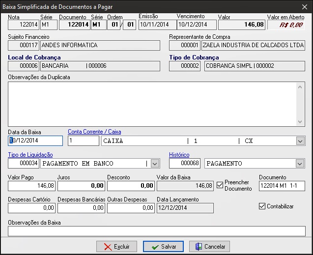Click the Outras Despesas field
The image size is (313, 255).
pyautogui.click(x=131, y=208)
